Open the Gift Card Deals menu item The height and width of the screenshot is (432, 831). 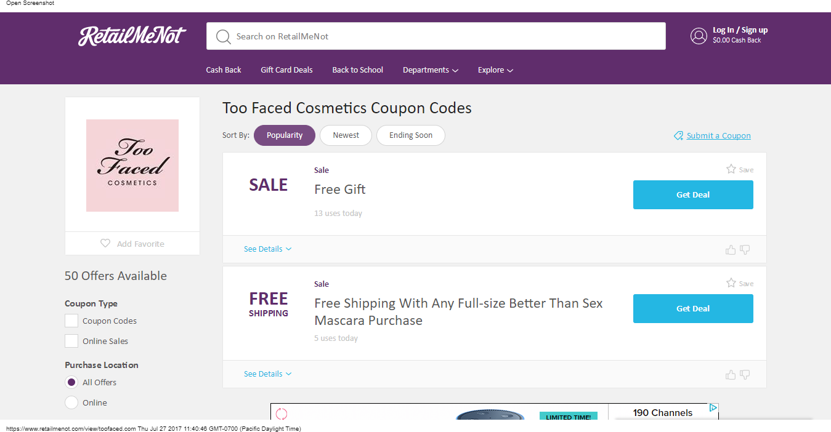pos(286,70)
